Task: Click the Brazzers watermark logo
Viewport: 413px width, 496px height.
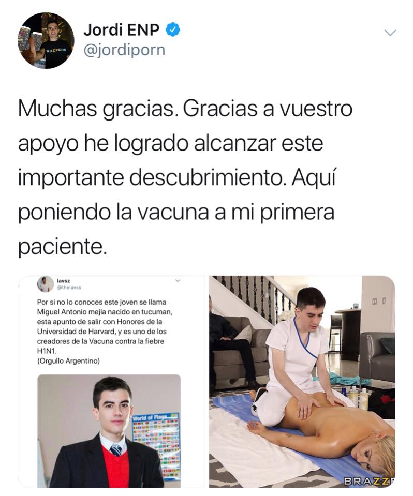Action: click(369, 482)
